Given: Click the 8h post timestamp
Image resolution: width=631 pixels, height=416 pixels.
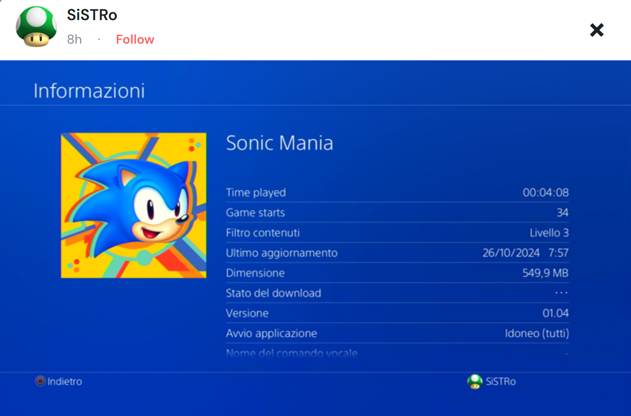Looking at the screenshot, I should (74, 40).
